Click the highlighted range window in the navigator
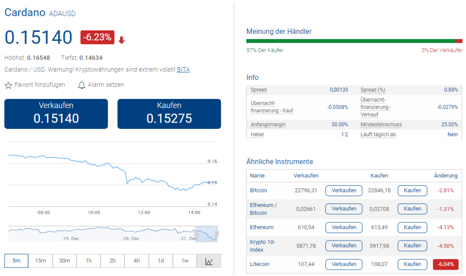The height and width of the screenshot is (276, 466). pyautogui.click(x=206, y=234)
